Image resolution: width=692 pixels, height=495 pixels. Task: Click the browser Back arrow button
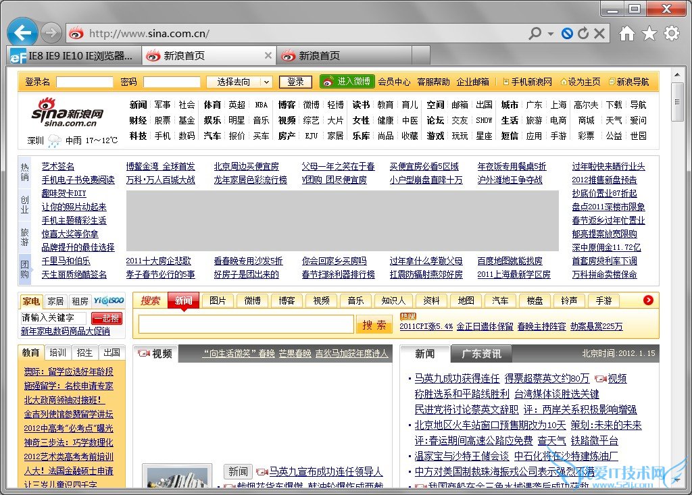pyautogui.click(x=22, y=32)
